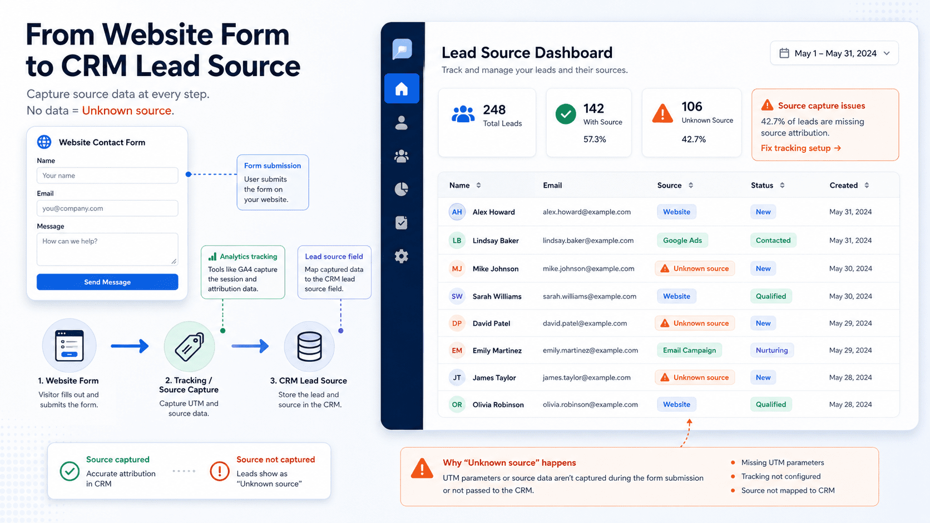The height and width of the screenshot is (523, 930).
Task: Click the AH avatar for Alex Howard
Action: coord(457,212)
